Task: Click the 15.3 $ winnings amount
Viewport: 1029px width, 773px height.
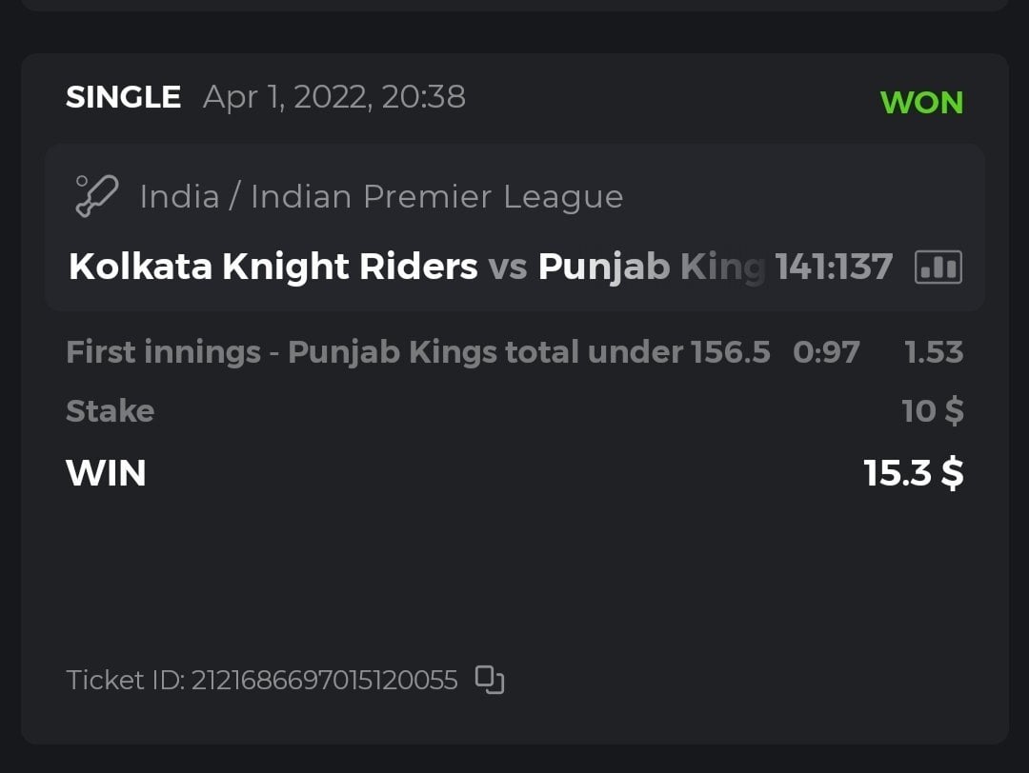Action: [x=913, y=473]
